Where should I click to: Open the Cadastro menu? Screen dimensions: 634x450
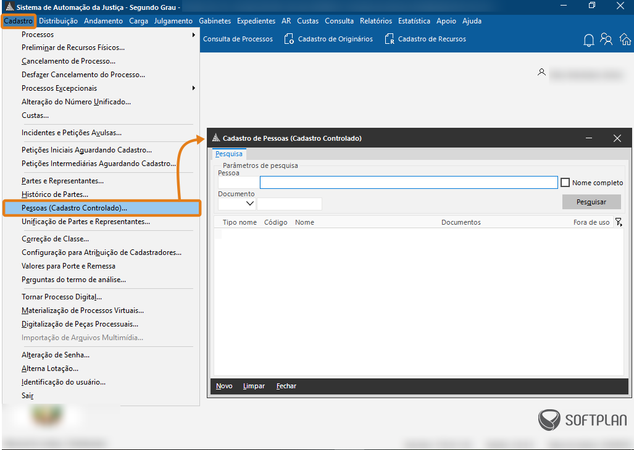click(x=19, y=21)
